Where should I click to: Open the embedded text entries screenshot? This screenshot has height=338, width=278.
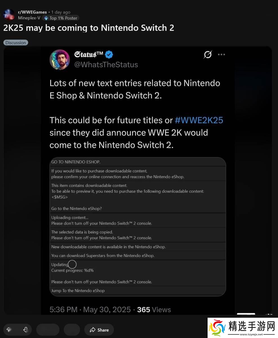coord(138,226)
